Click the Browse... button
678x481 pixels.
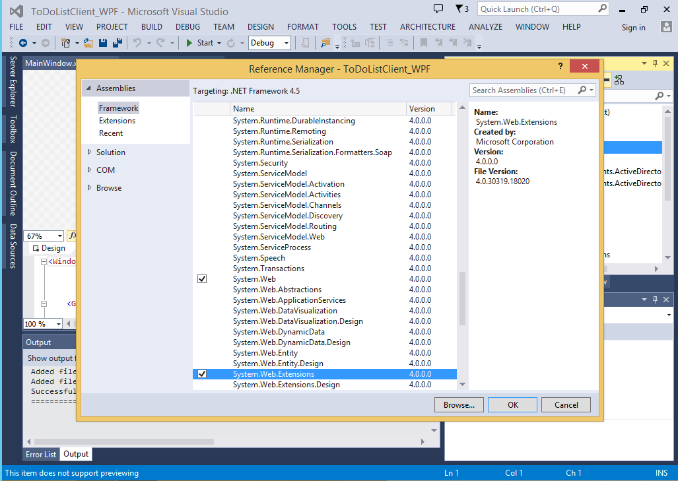(459, 404)
